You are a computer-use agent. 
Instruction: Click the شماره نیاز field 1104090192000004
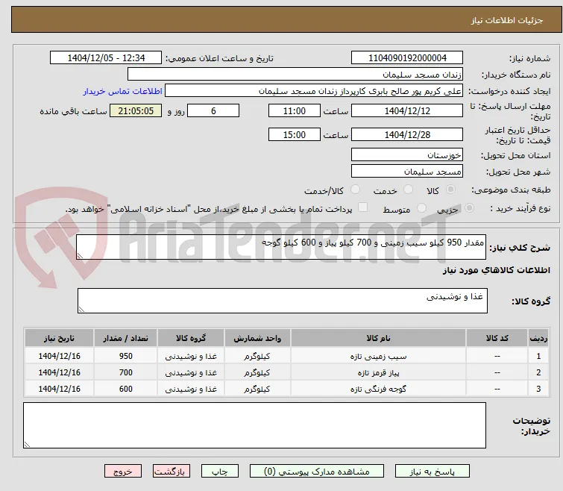tap(407, 57)
